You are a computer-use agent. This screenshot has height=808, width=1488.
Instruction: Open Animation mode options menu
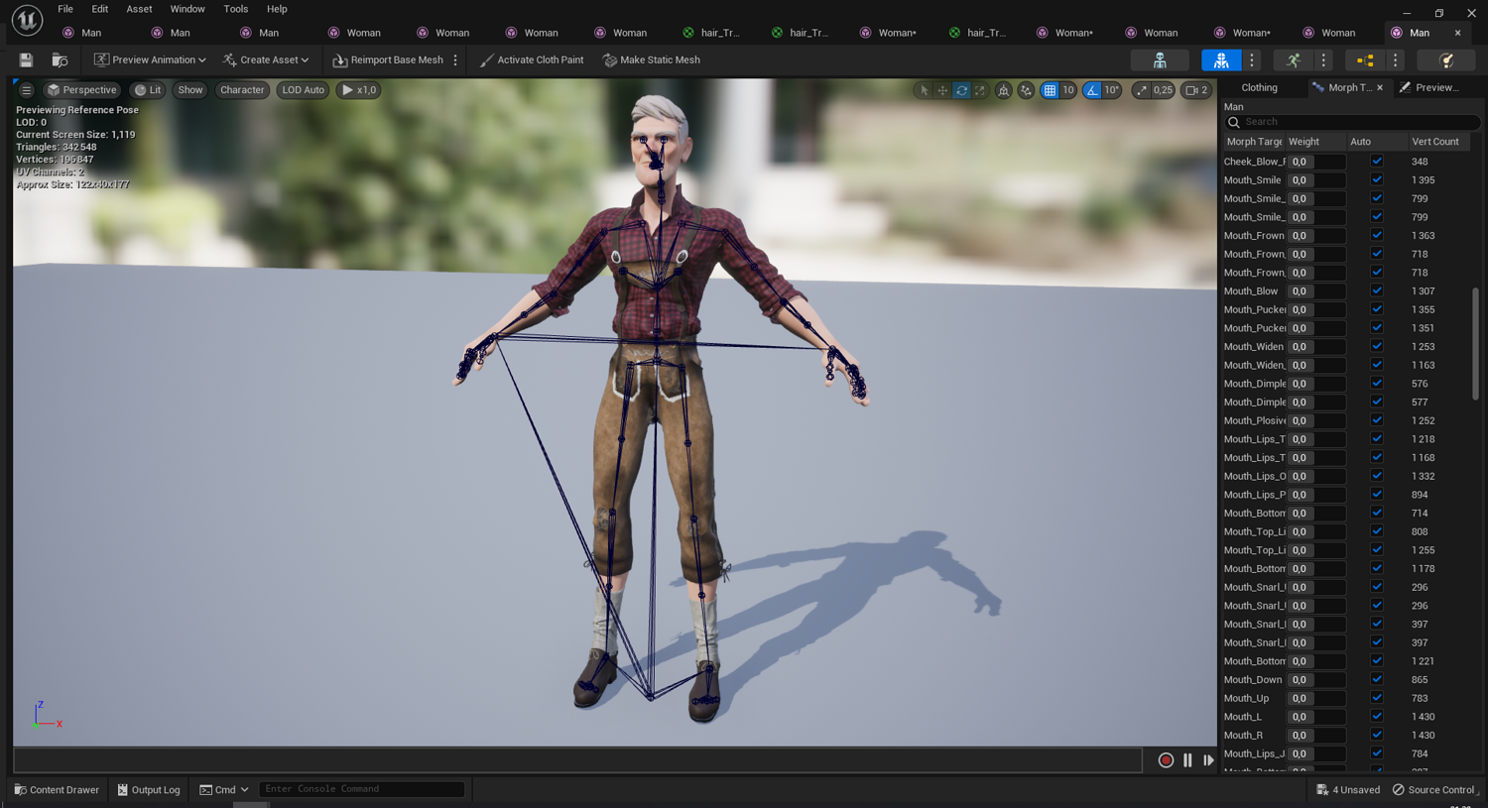click(1323, 60)
